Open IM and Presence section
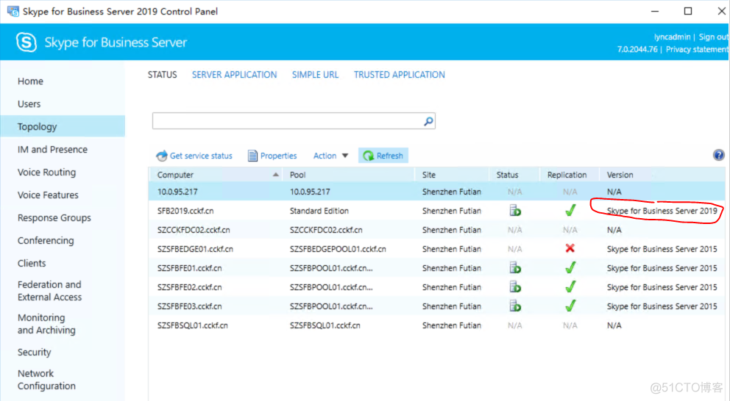 click(52, 150)
